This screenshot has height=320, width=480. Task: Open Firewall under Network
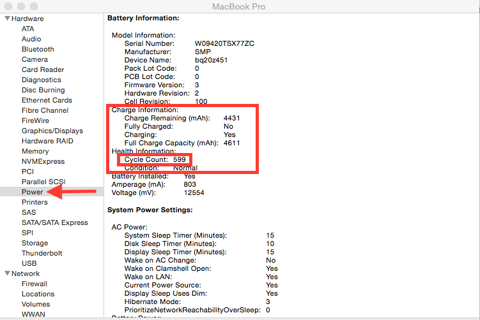(x=35, y=284)
